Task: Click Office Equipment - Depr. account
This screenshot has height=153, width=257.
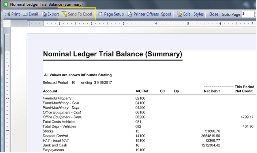Action: pyautogui.click(x=62, y=117)
